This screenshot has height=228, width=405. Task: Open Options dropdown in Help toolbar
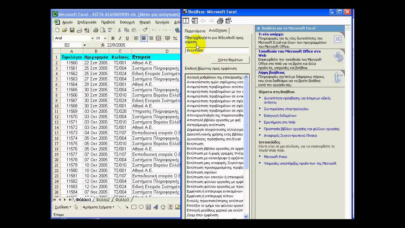[229, 21]
